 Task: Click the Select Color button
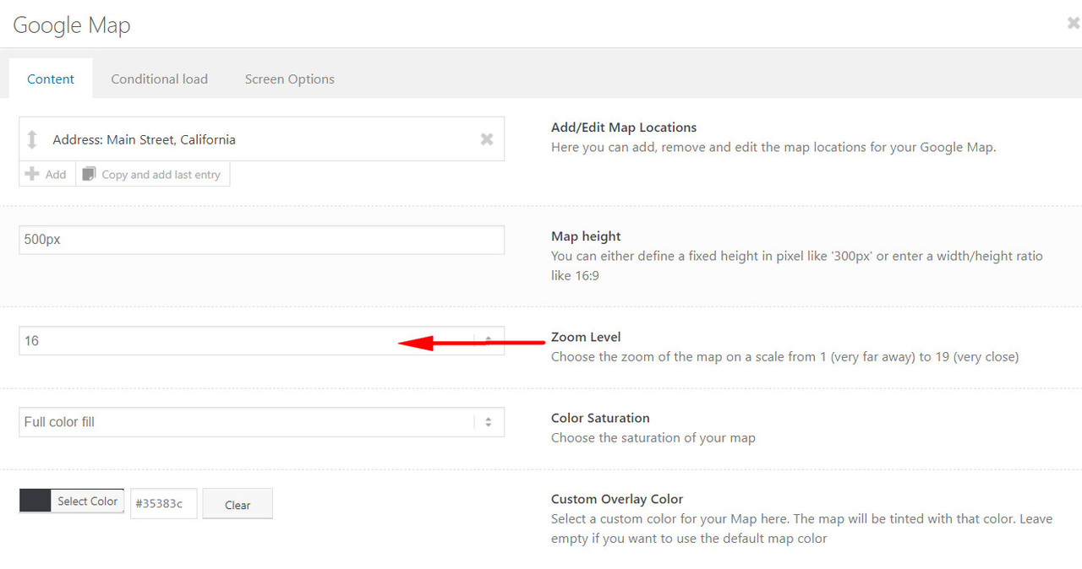point(87,501)
